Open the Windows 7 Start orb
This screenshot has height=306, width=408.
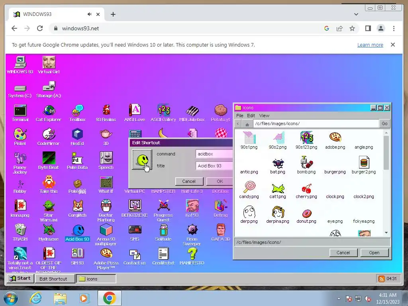click(11, 298)
